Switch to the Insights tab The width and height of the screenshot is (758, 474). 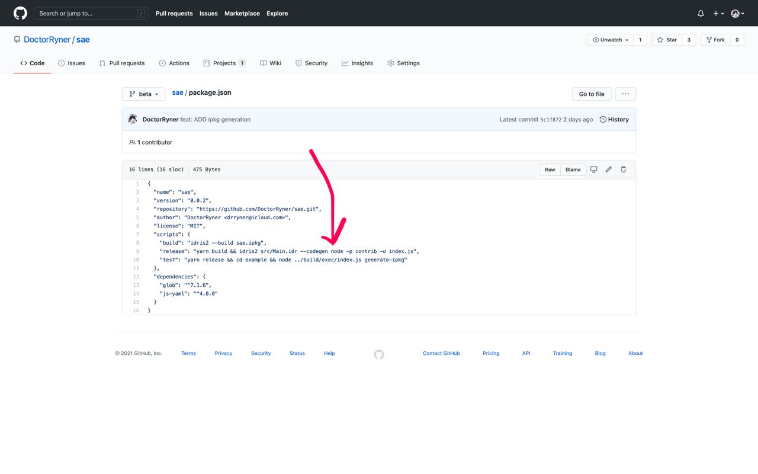point(357,63)
